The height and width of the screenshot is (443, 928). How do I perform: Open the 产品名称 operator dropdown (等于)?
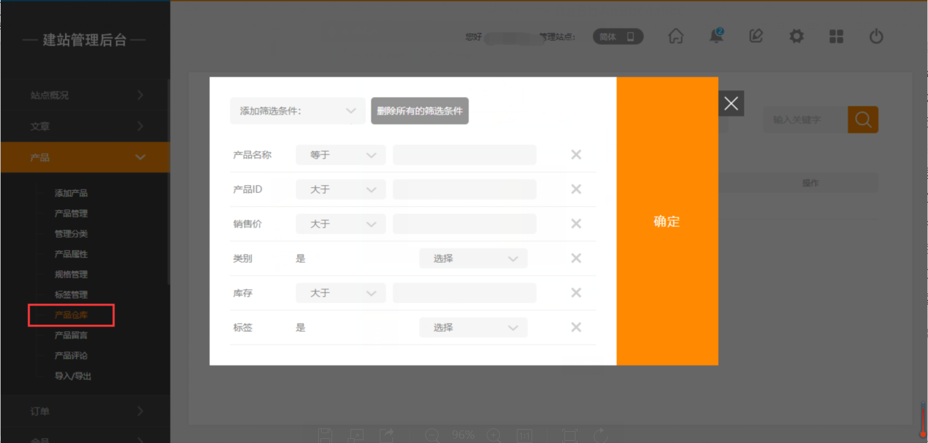pos(341,155)
